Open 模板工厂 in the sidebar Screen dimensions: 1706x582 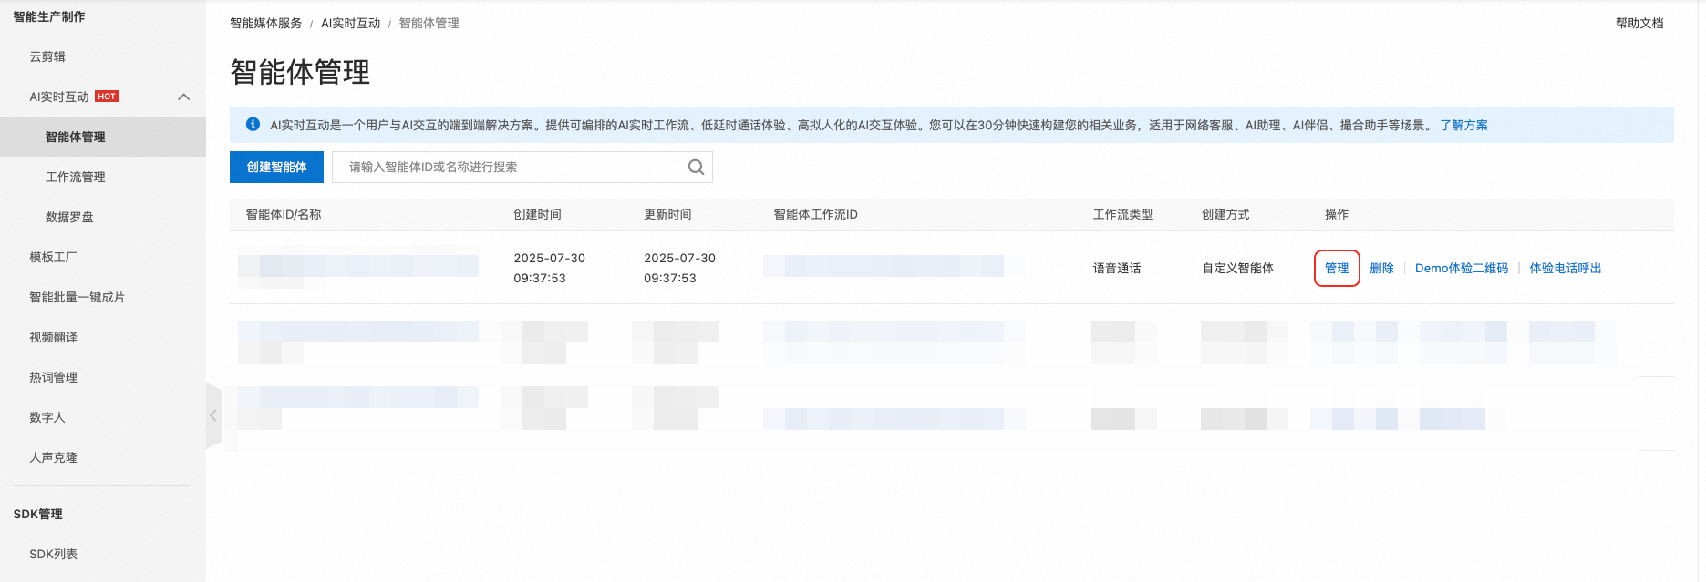[x=53, y=257]
